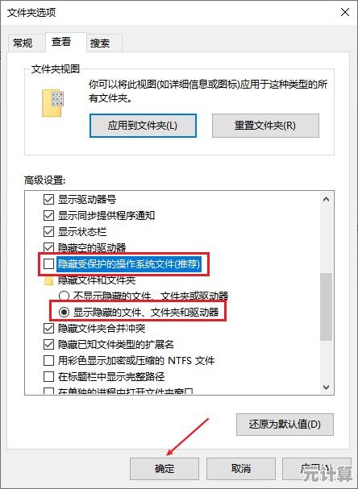Toggle 显示同步提供程序通知 checkbox
This screenshot has height=489, width=358.
coord(48,215)
